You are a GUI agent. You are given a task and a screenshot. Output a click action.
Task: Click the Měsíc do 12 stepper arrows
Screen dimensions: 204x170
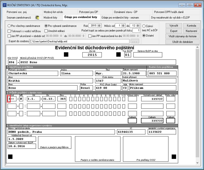tap(138, 26)
